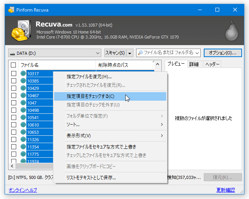Switch to the ヘッダー tab
Screen dimensions: 249x199
212,64
